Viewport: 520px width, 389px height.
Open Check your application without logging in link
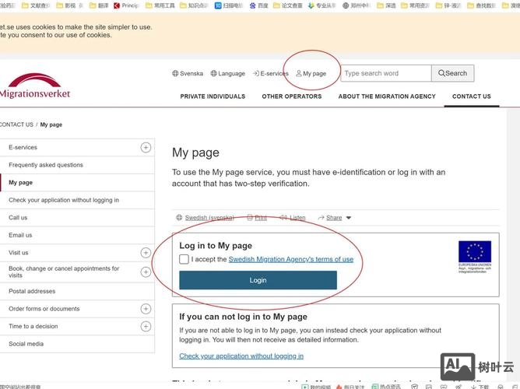click(241, 356)
